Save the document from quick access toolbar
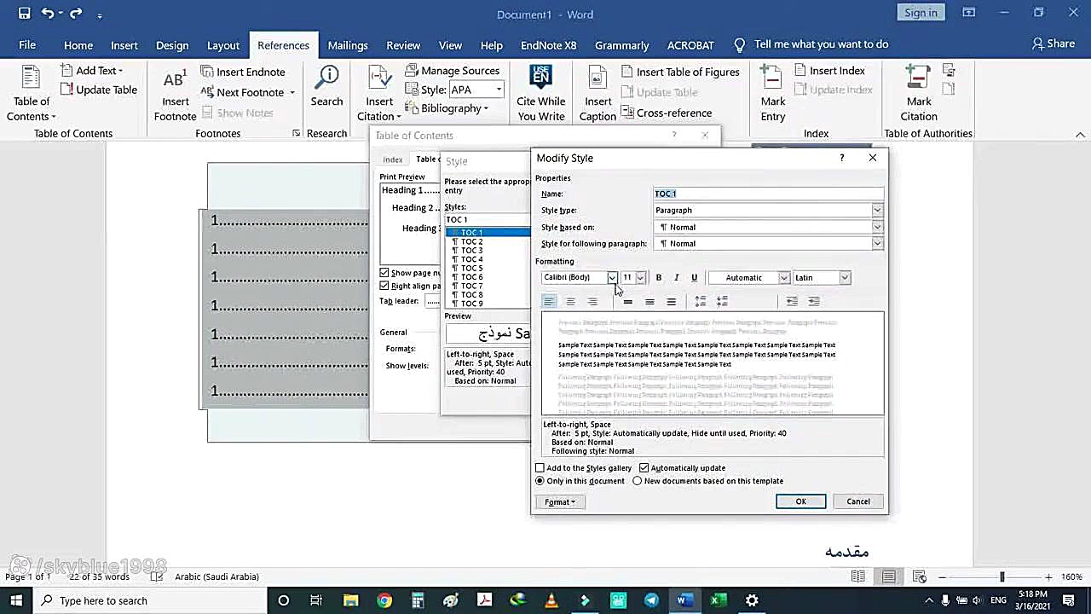The image size is (1091, 614). pyautogui.click(x=24, y=14)
